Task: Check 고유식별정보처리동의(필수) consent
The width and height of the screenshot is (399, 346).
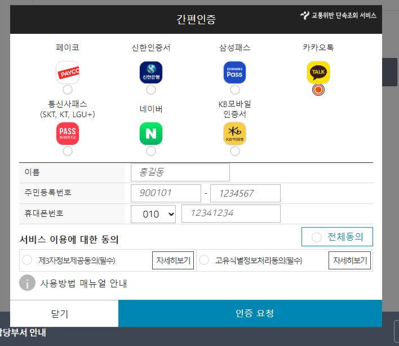Action: point(204,260)
